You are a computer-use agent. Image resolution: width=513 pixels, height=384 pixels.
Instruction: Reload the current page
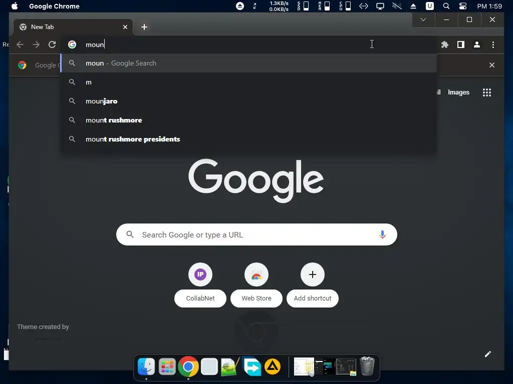[52, 44]
